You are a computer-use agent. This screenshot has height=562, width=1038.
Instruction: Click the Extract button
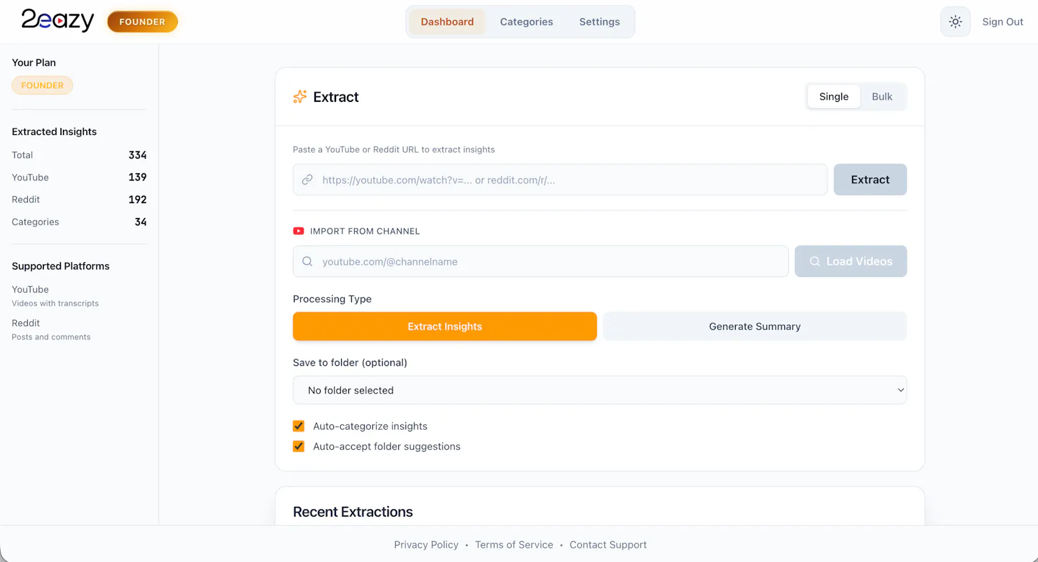tap(870, 180)
